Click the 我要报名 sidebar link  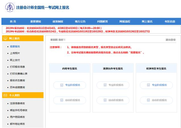point(15,46)
